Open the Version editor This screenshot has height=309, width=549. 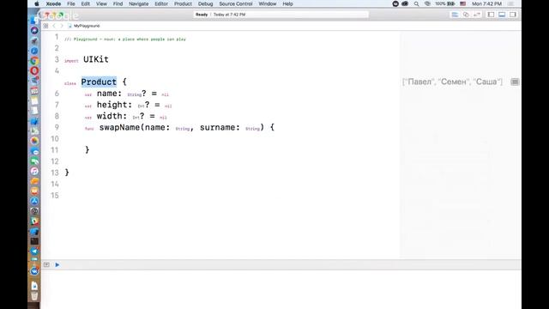click(x=477, y=15)
